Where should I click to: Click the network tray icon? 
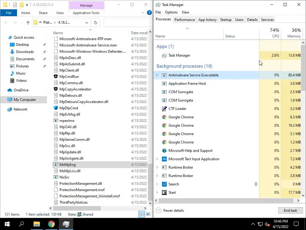coord(260,224)
